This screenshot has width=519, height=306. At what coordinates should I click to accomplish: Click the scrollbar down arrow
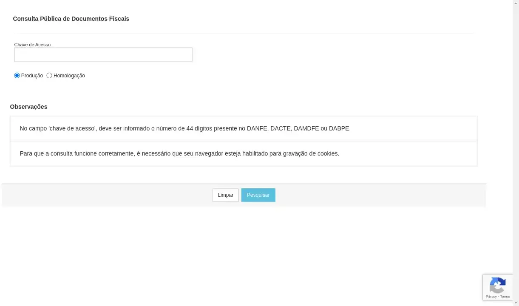[x=516, y=303]
